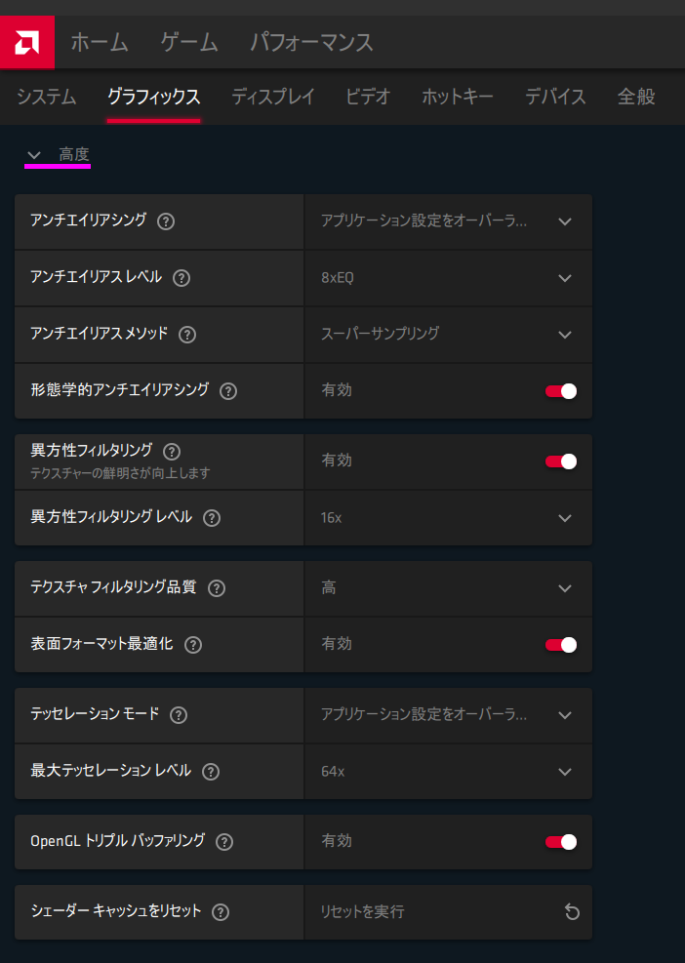
Task: Click the AMD logo icon
Action: tap(26, 43)
